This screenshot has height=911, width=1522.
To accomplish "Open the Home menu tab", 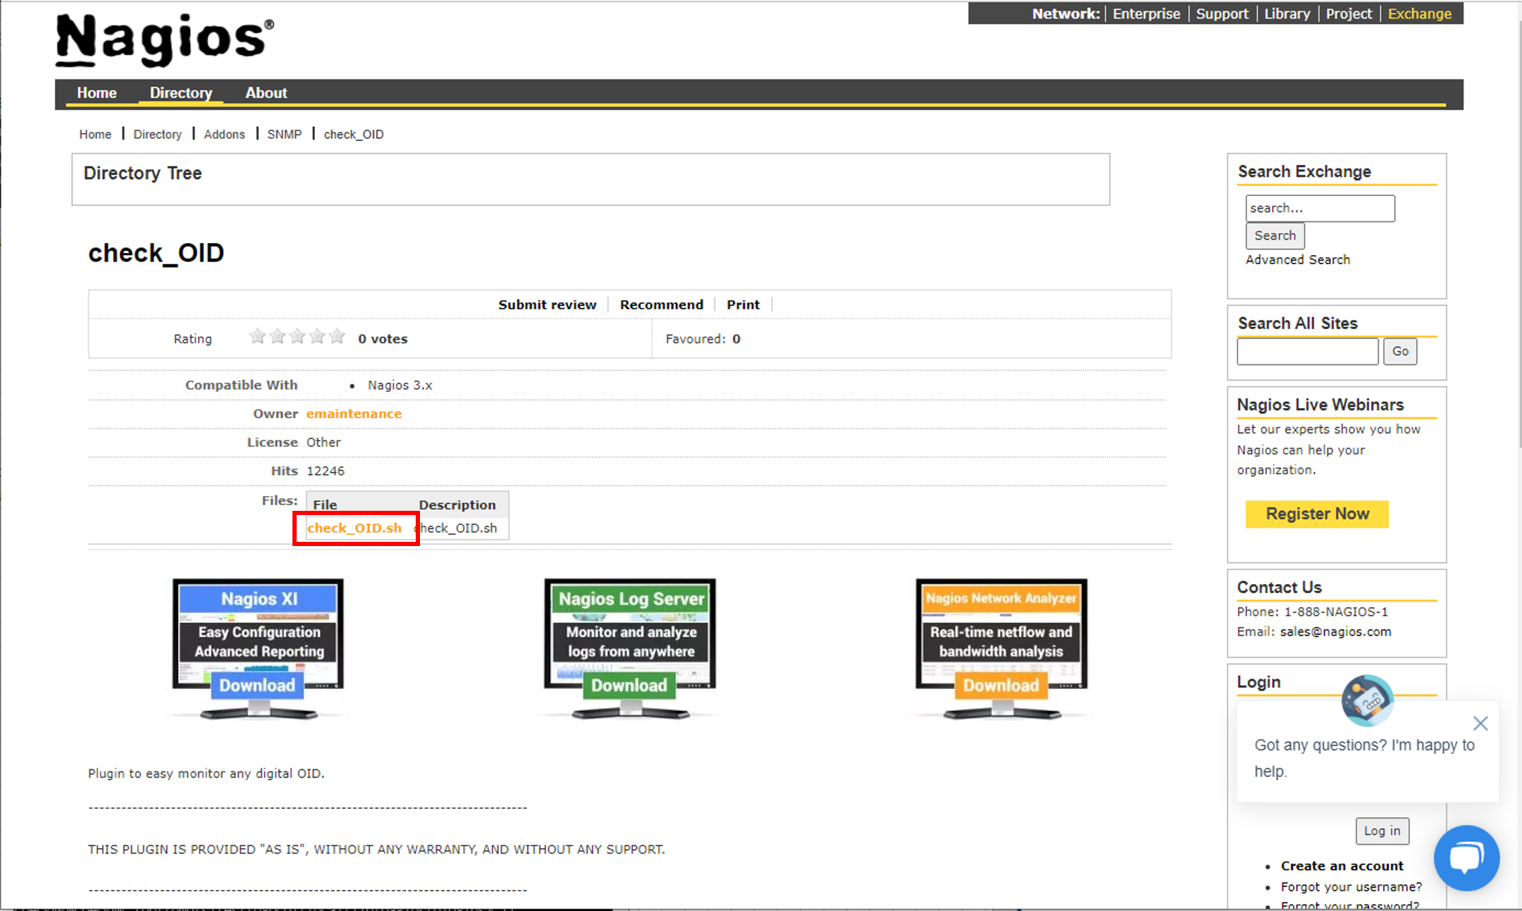I will coord(97,92).
